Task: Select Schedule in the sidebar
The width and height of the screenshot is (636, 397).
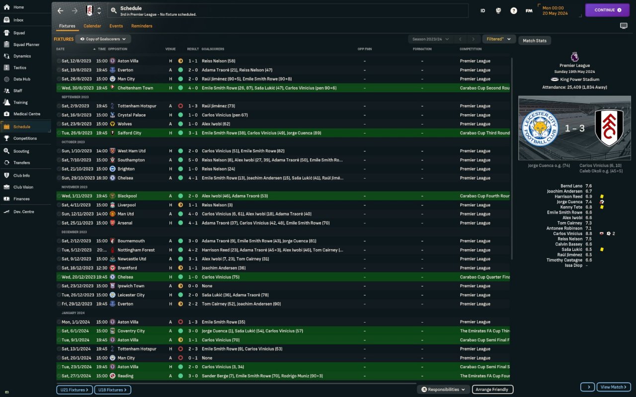Action: 25,127
